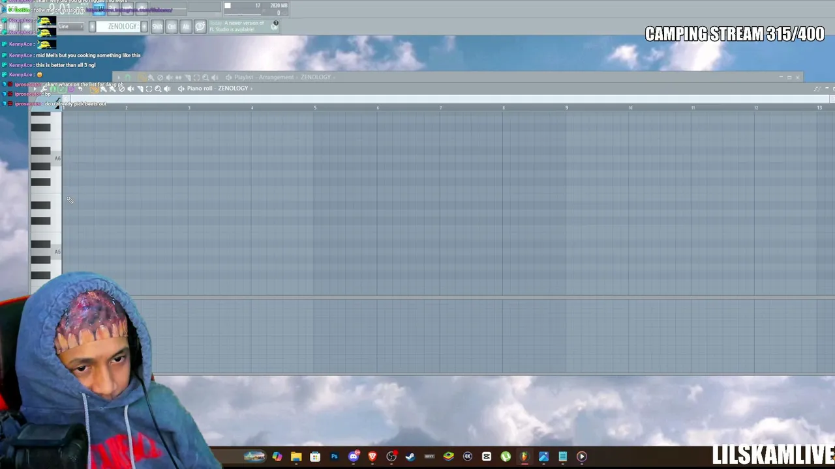Switch to FL Studio in the taskbar
The height and width of the screenshot is (469, 835).
524,456
